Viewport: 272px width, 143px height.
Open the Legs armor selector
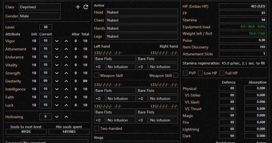click(x=142, y=36)
